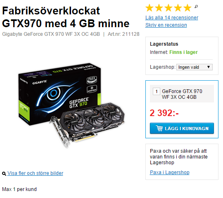Open Skriv en recension link

point(166,25)
